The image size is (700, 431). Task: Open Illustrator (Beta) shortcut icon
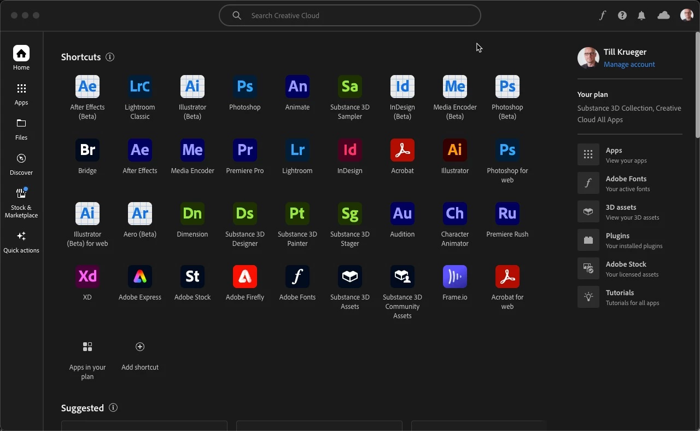click(192, 87)
